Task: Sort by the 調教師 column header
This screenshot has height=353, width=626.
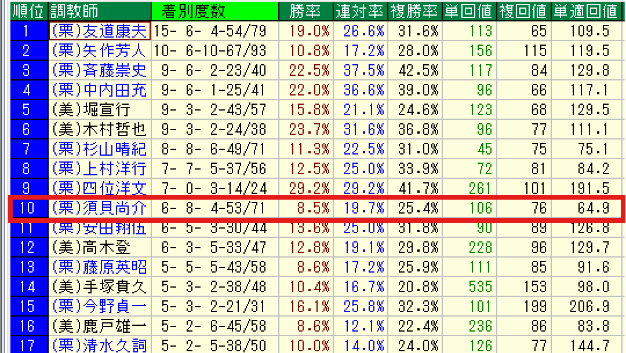Action: pos(75,11)
